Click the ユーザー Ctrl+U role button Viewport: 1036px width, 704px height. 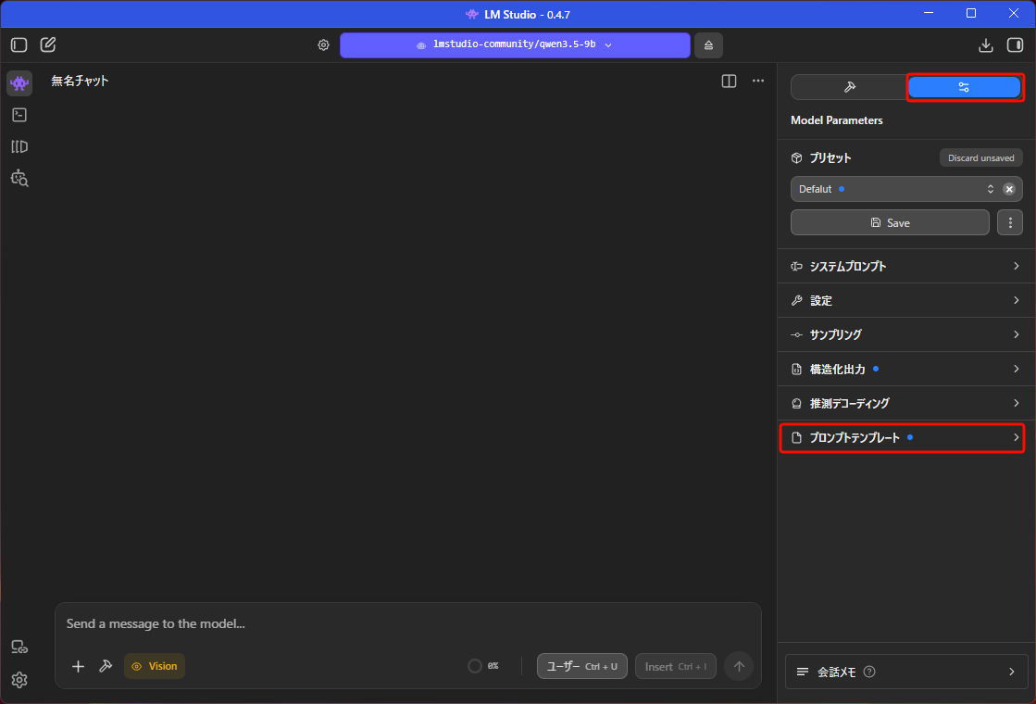pyautogui.click(x=582, y=666)
